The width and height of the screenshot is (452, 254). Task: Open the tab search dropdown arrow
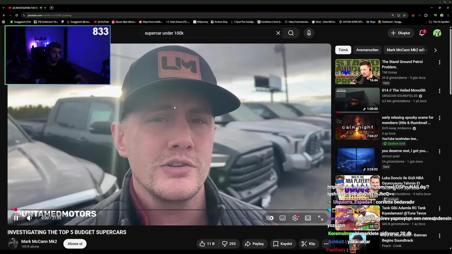pyautogui.click(x=3, y=8)
